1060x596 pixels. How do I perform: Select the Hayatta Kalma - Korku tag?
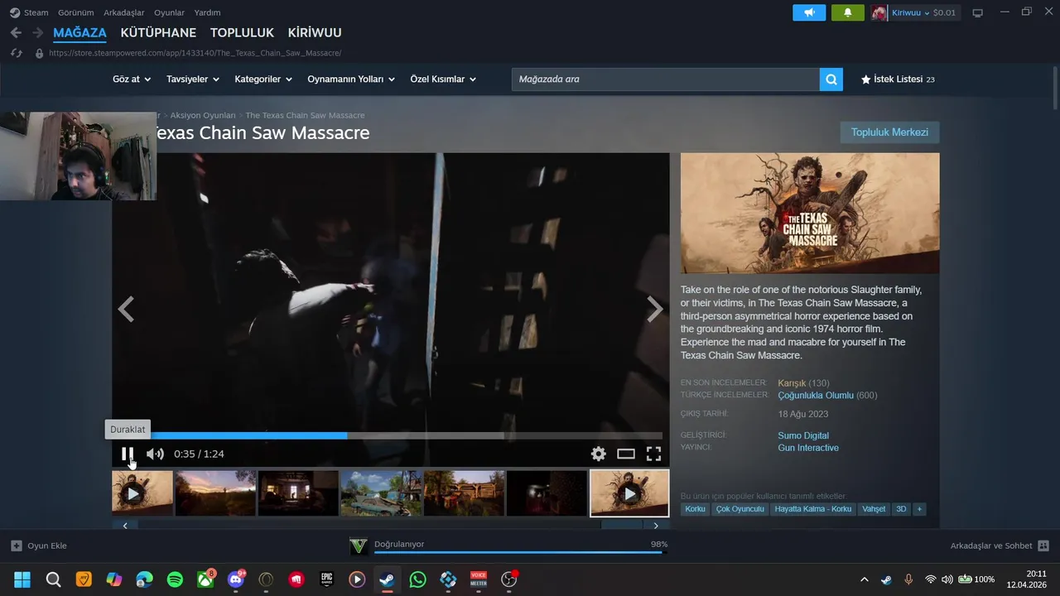[x=813, y=509]
